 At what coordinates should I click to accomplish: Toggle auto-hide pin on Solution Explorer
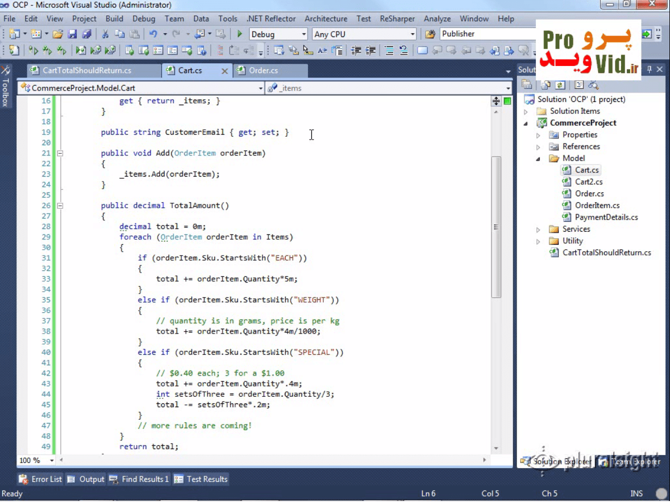[649, 70]
